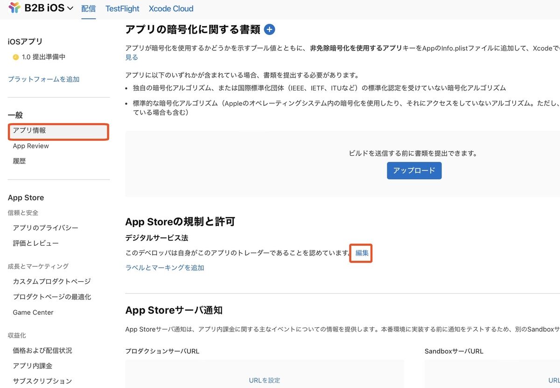The width and height of the screenshot is (560, 388).
Task: Click the iOSアプリ sidebar heading
Action: (25, 42)
